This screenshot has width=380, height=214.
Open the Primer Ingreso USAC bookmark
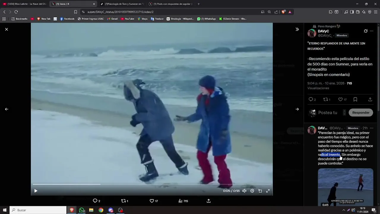91,19
